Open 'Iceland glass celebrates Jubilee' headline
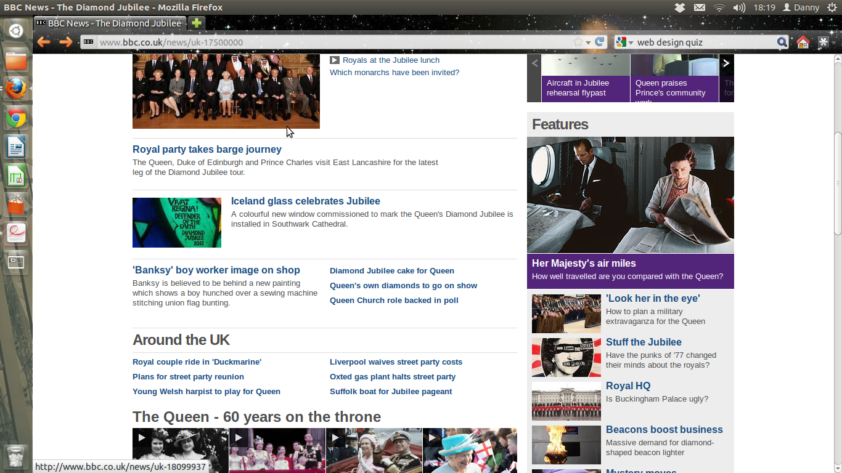The width and height of the screenshot is (842, 473). pyautogui.click(x=306, y=201)
